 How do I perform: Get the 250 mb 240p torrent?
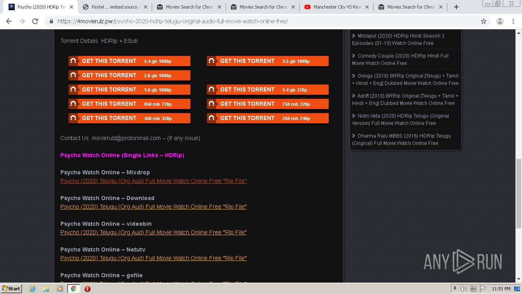coord(268,118)
